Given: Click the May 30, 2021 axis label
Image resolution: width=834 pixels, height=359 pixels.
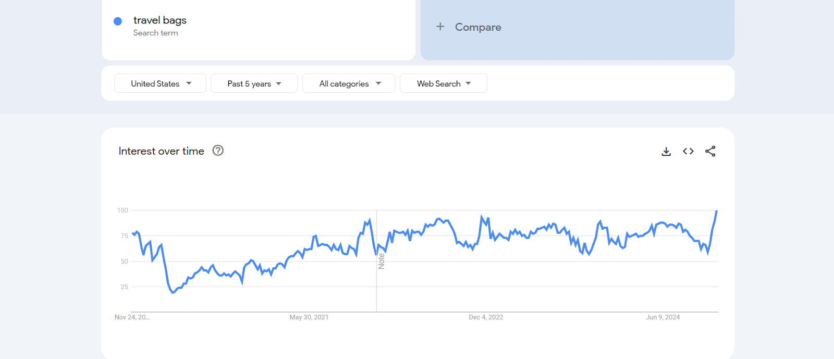Looking at the screenshot, I should (309, 317).
